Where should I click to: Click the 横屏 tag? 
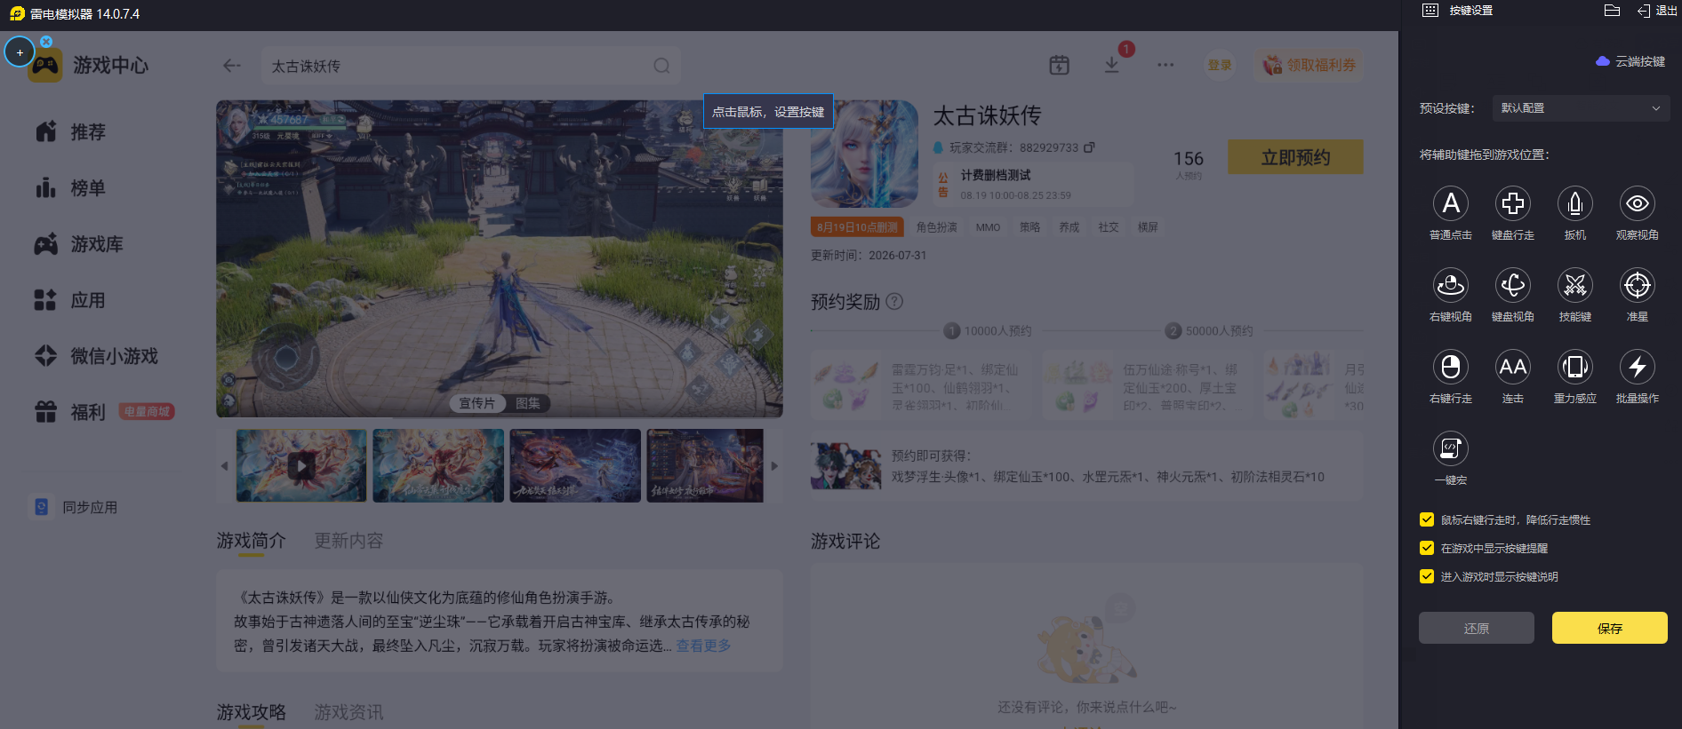[x=1148, y=227]
